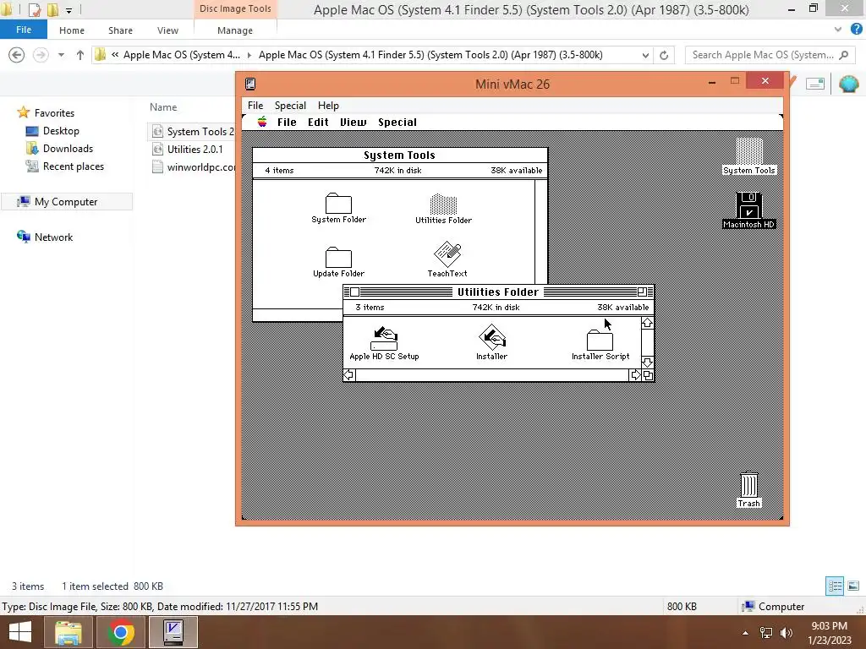
Task: Switch Explorer to details view
Action: [835, 586]
